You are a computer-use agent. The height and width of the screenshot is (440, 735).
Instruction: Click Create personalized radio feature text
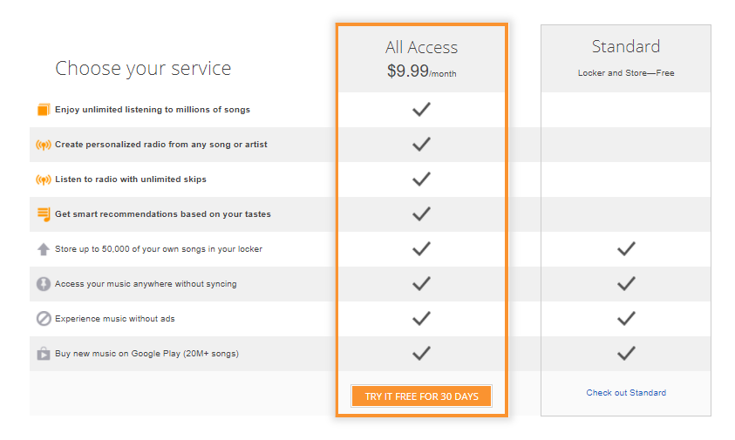pyautogui.click(x=148, y=145)
